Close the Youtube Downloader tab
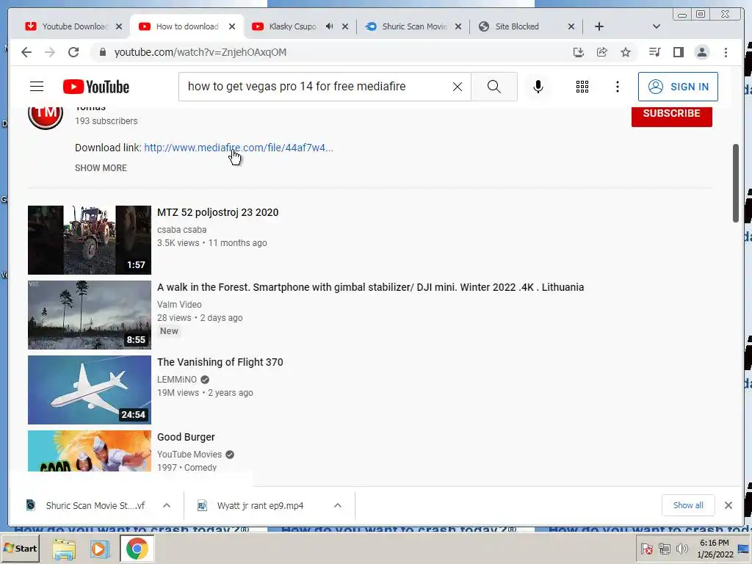Image resolution: width=752 pixels, height=564 pixels. click(119, 26)
